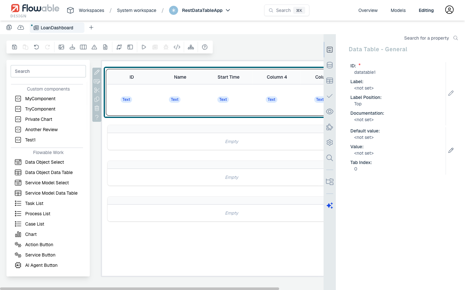Open the visibility eye panel
The image size is (465, 290).
click(330, 111)
